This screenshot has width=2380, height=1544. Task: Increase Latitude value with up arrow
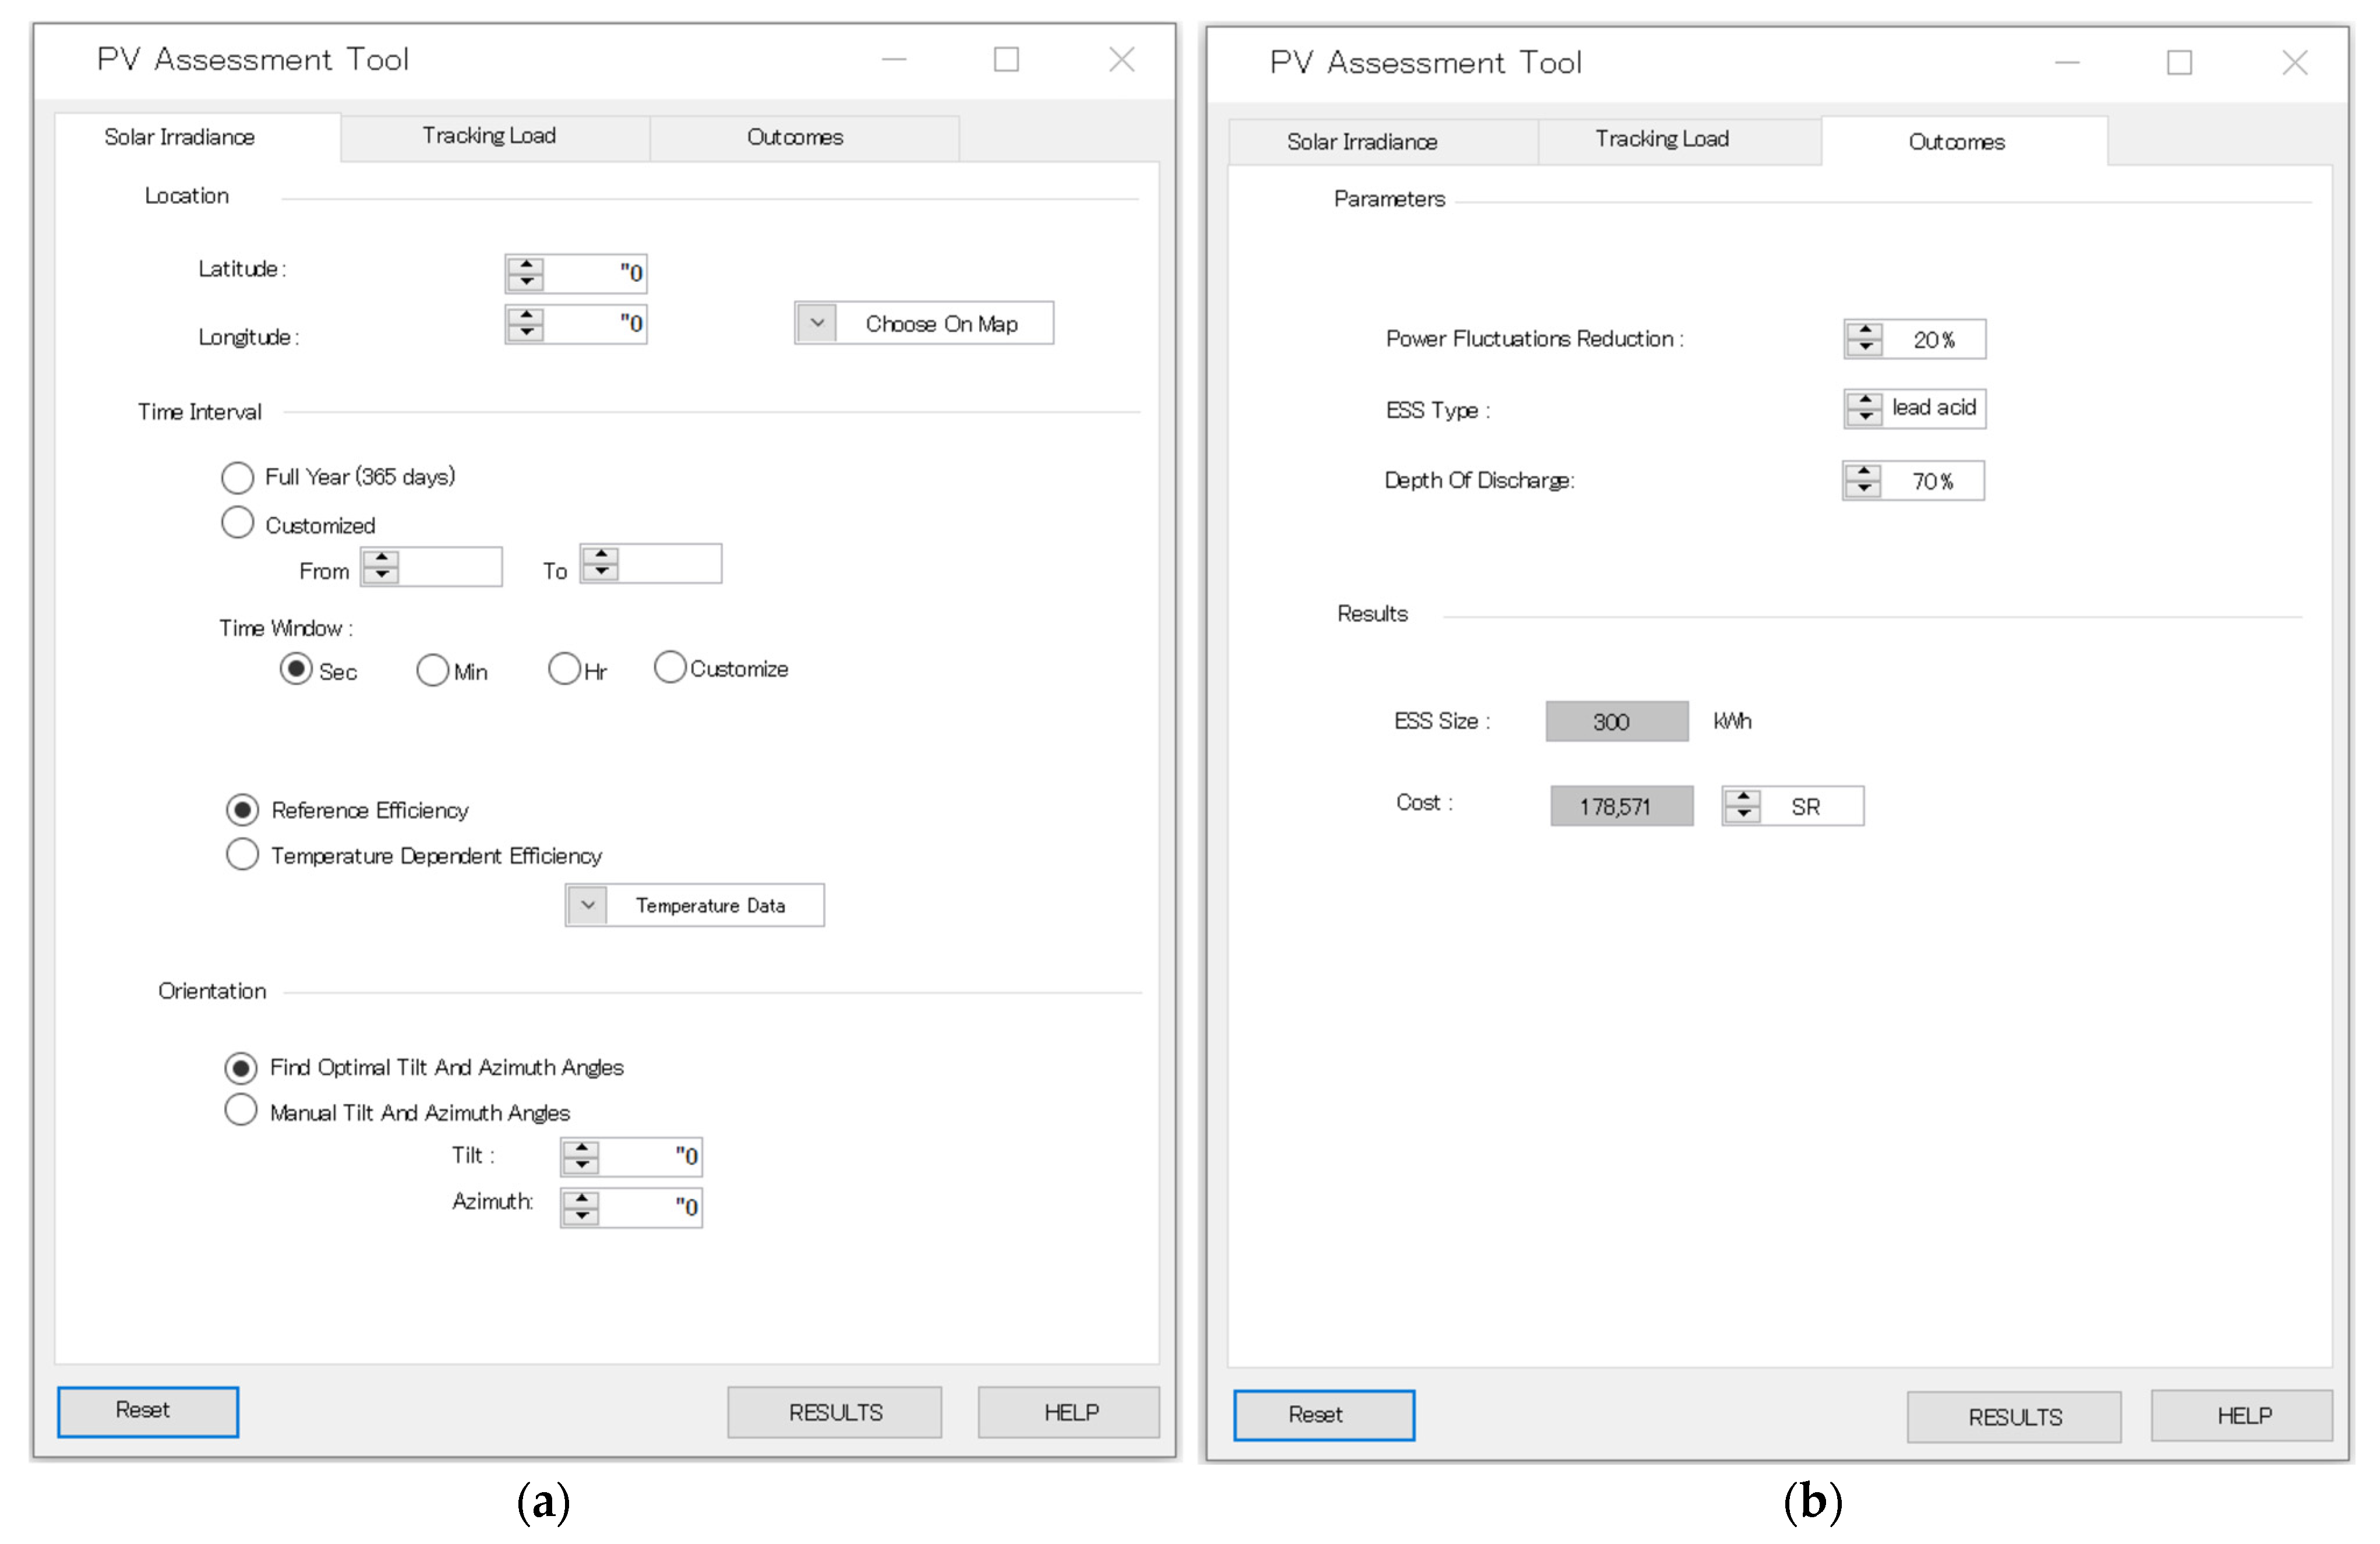[526, 265]
